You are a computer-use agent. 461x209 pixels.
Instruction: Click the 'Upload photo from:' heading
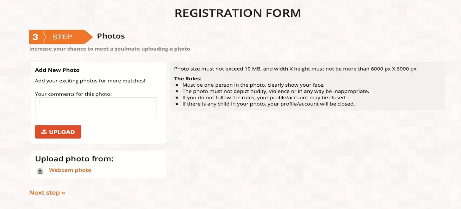tap(74, 159)
